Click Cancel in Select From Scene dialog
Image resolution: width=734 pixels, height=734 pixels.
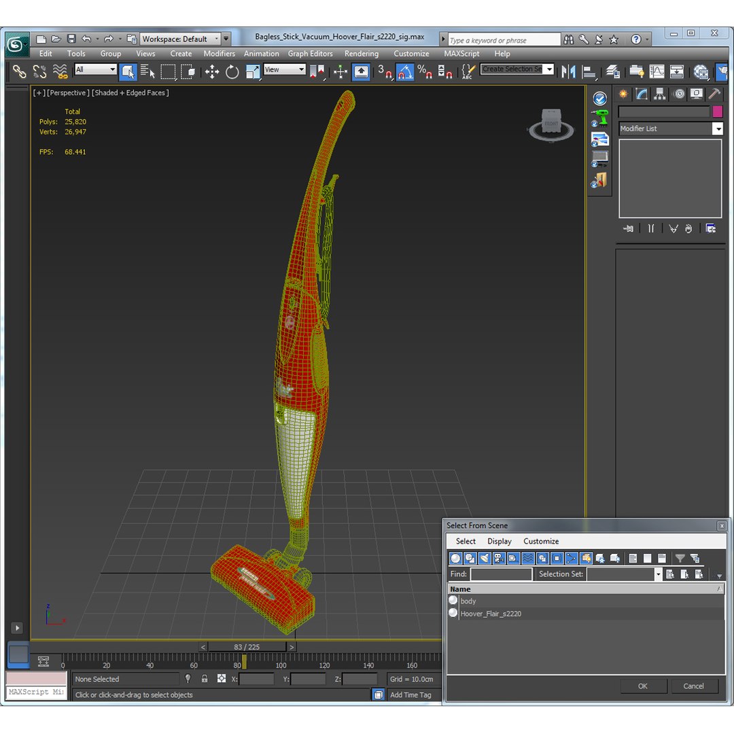pyautogui.click(x=693, y=686)
